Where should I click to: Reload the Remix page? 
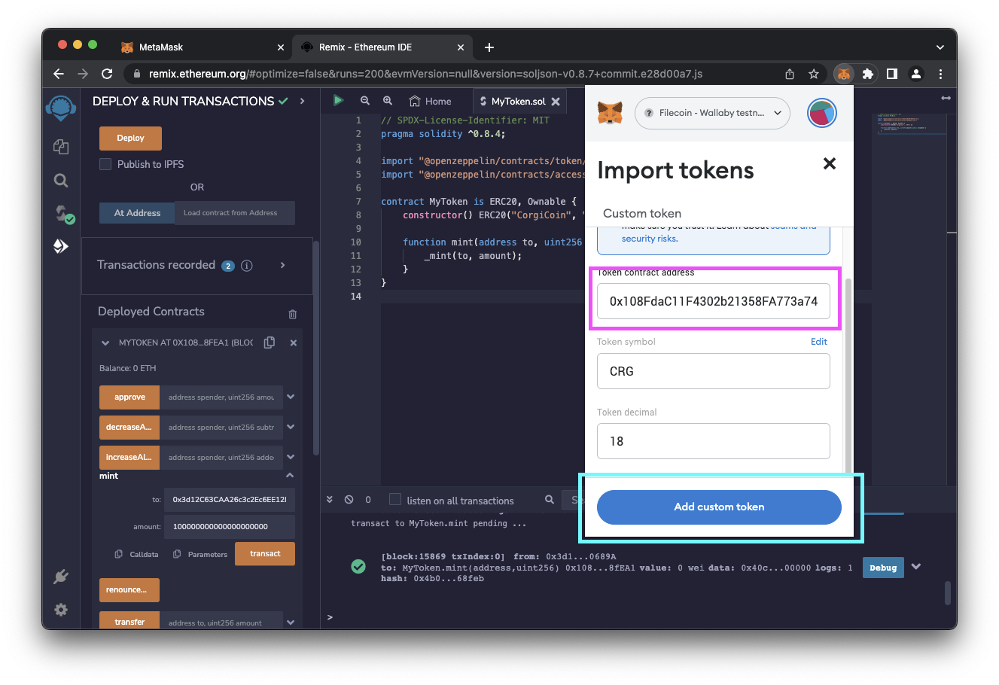pyautogui.click(x=107, y=74)
